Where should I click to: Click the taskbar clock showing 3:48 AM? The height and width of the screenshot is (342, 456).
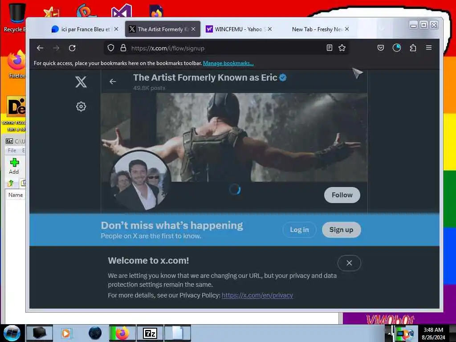click(433, 333)
